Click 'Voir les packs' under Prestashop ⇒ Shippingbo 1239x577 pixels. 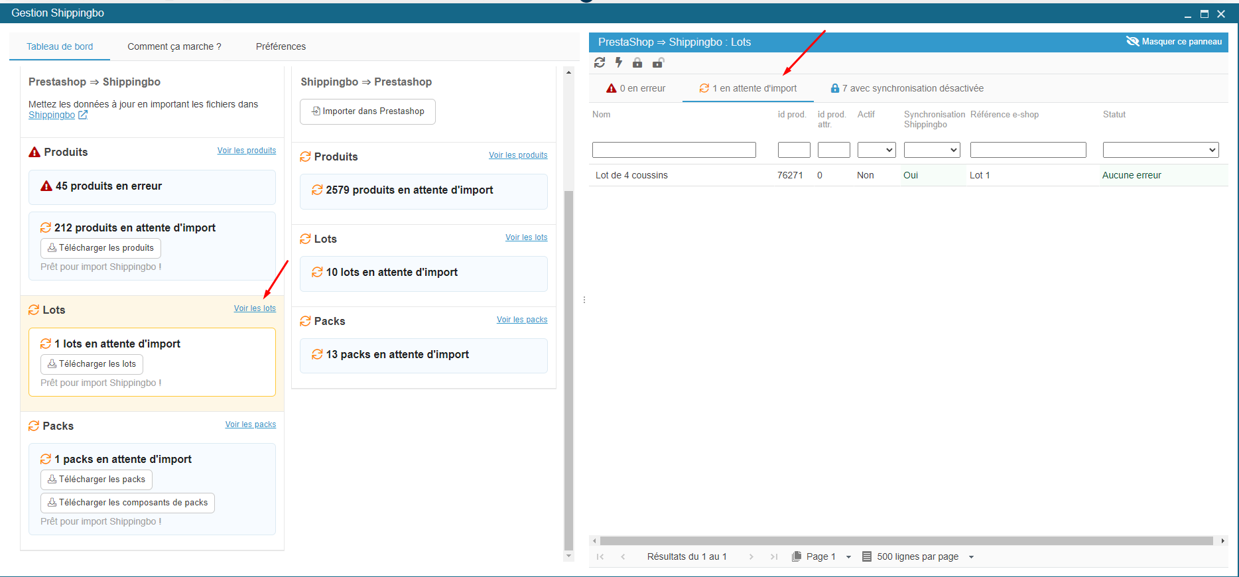tap(251, 424)
